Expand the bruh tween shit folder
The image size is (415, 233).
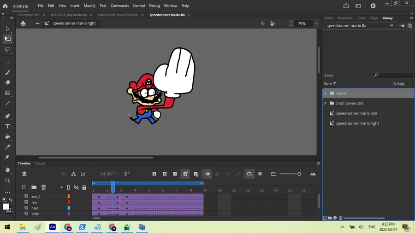[x=325, y=103]
